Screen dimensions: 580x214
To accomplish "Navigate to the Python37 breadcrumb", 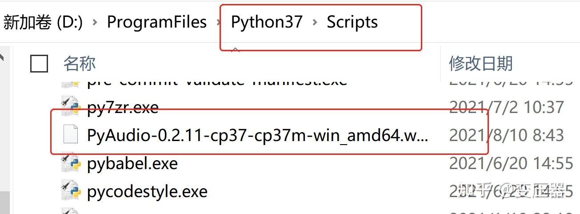I will [267, 22].
